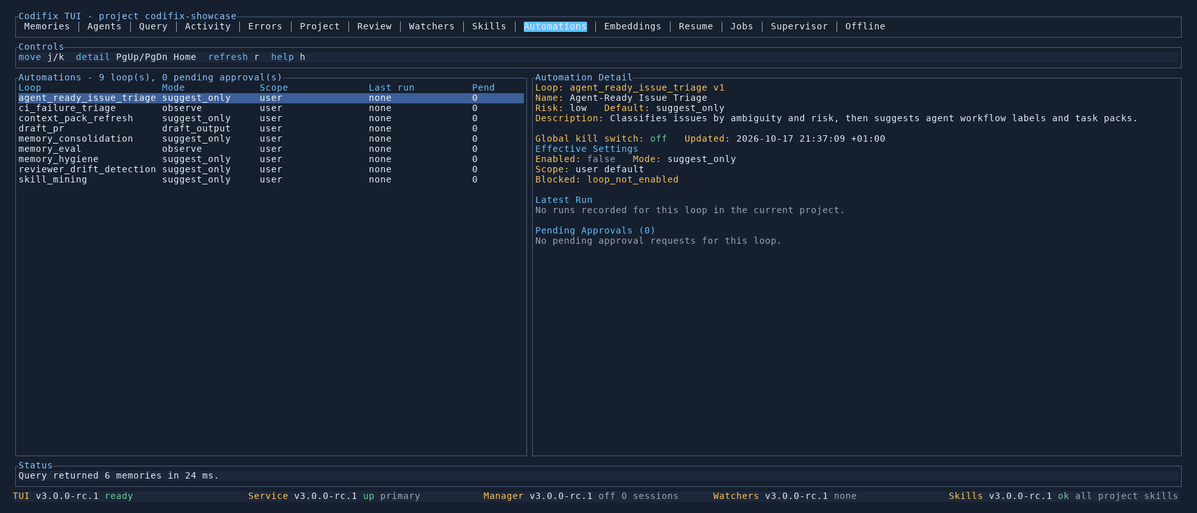Viewport: 1197px width, 513px height.
Task: Select the draft_pr loop row
Action: pyautogui.click(x=271, y=128)
